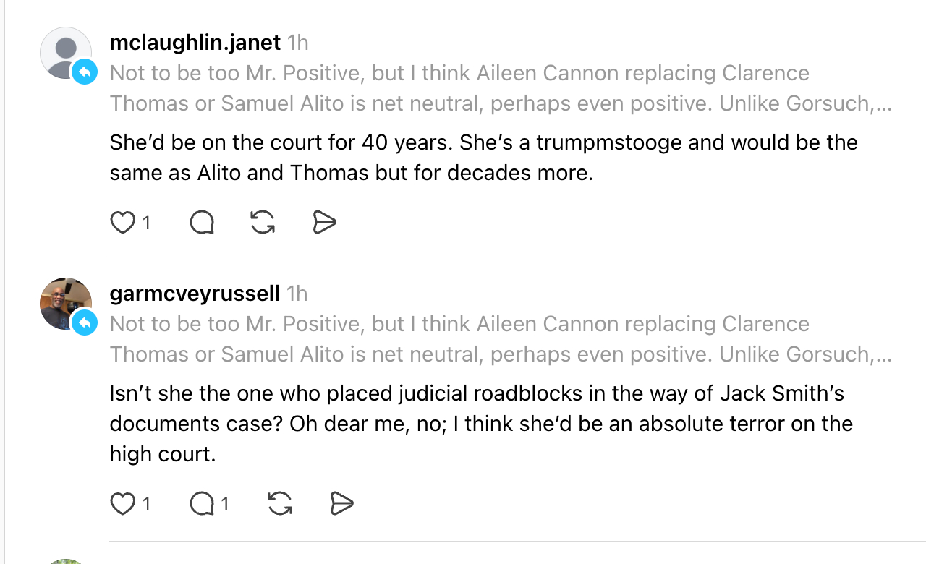Click the 1h timestamp on mclaughlin.janet's post
This screenshot has width=926, height=564.
click(297, 43)
